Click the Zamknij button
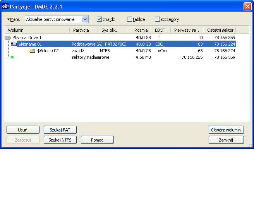 [226, 140]
